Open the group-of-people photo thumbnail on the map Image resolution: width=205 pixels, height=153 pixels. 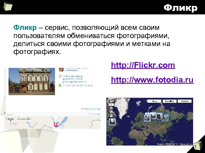point(147,118)
